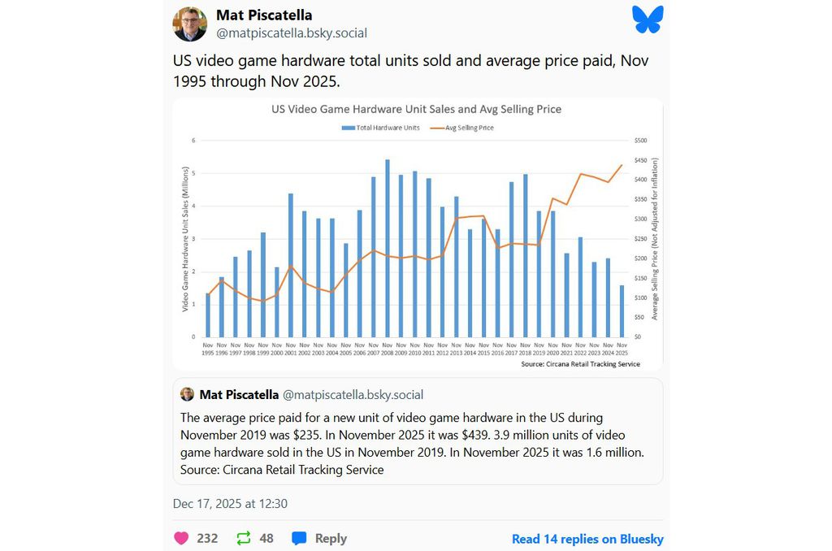Click the chart title text
Image resolution: width=832 pixels, height=551 pixels.
416,109
